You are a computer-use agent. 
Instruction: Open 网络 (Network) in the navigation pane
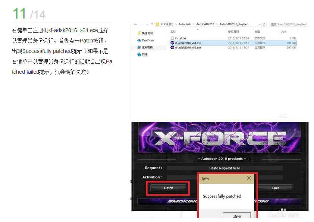click(145, 54)
